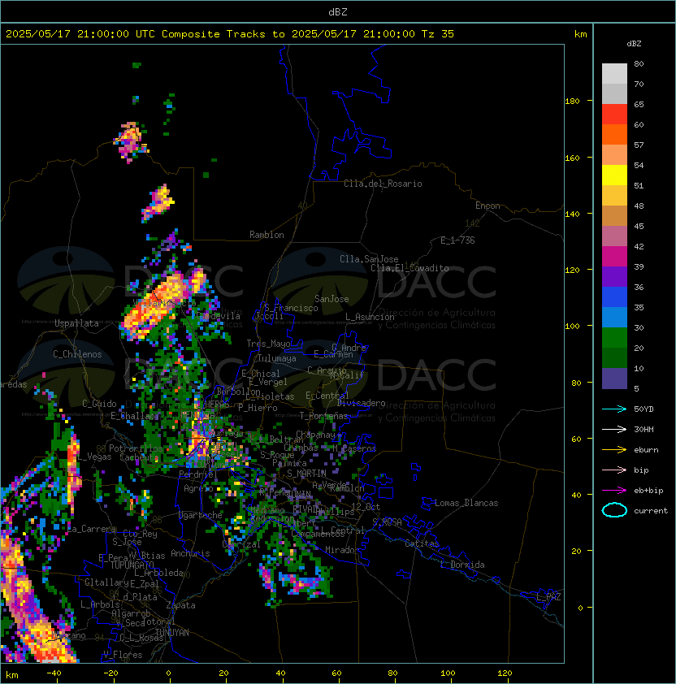Click the '54' value on the dBZ legend
Image resolution: width=676 pixels, height=684 pixels.
point(639,166)
